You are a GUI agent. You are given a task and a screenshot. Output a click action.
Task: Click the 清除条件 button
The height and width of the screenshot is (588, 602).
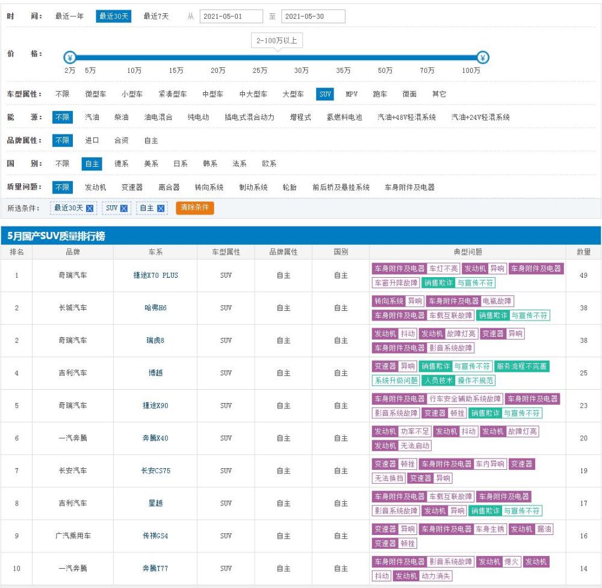(x=194, y=208)
